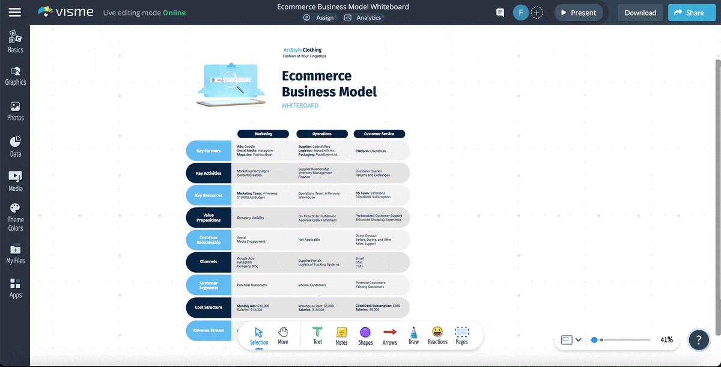Image resolution: width=721 pixels, height=367 pixels.
Task: Activate the Draw tool
Action: coord(413,335)
